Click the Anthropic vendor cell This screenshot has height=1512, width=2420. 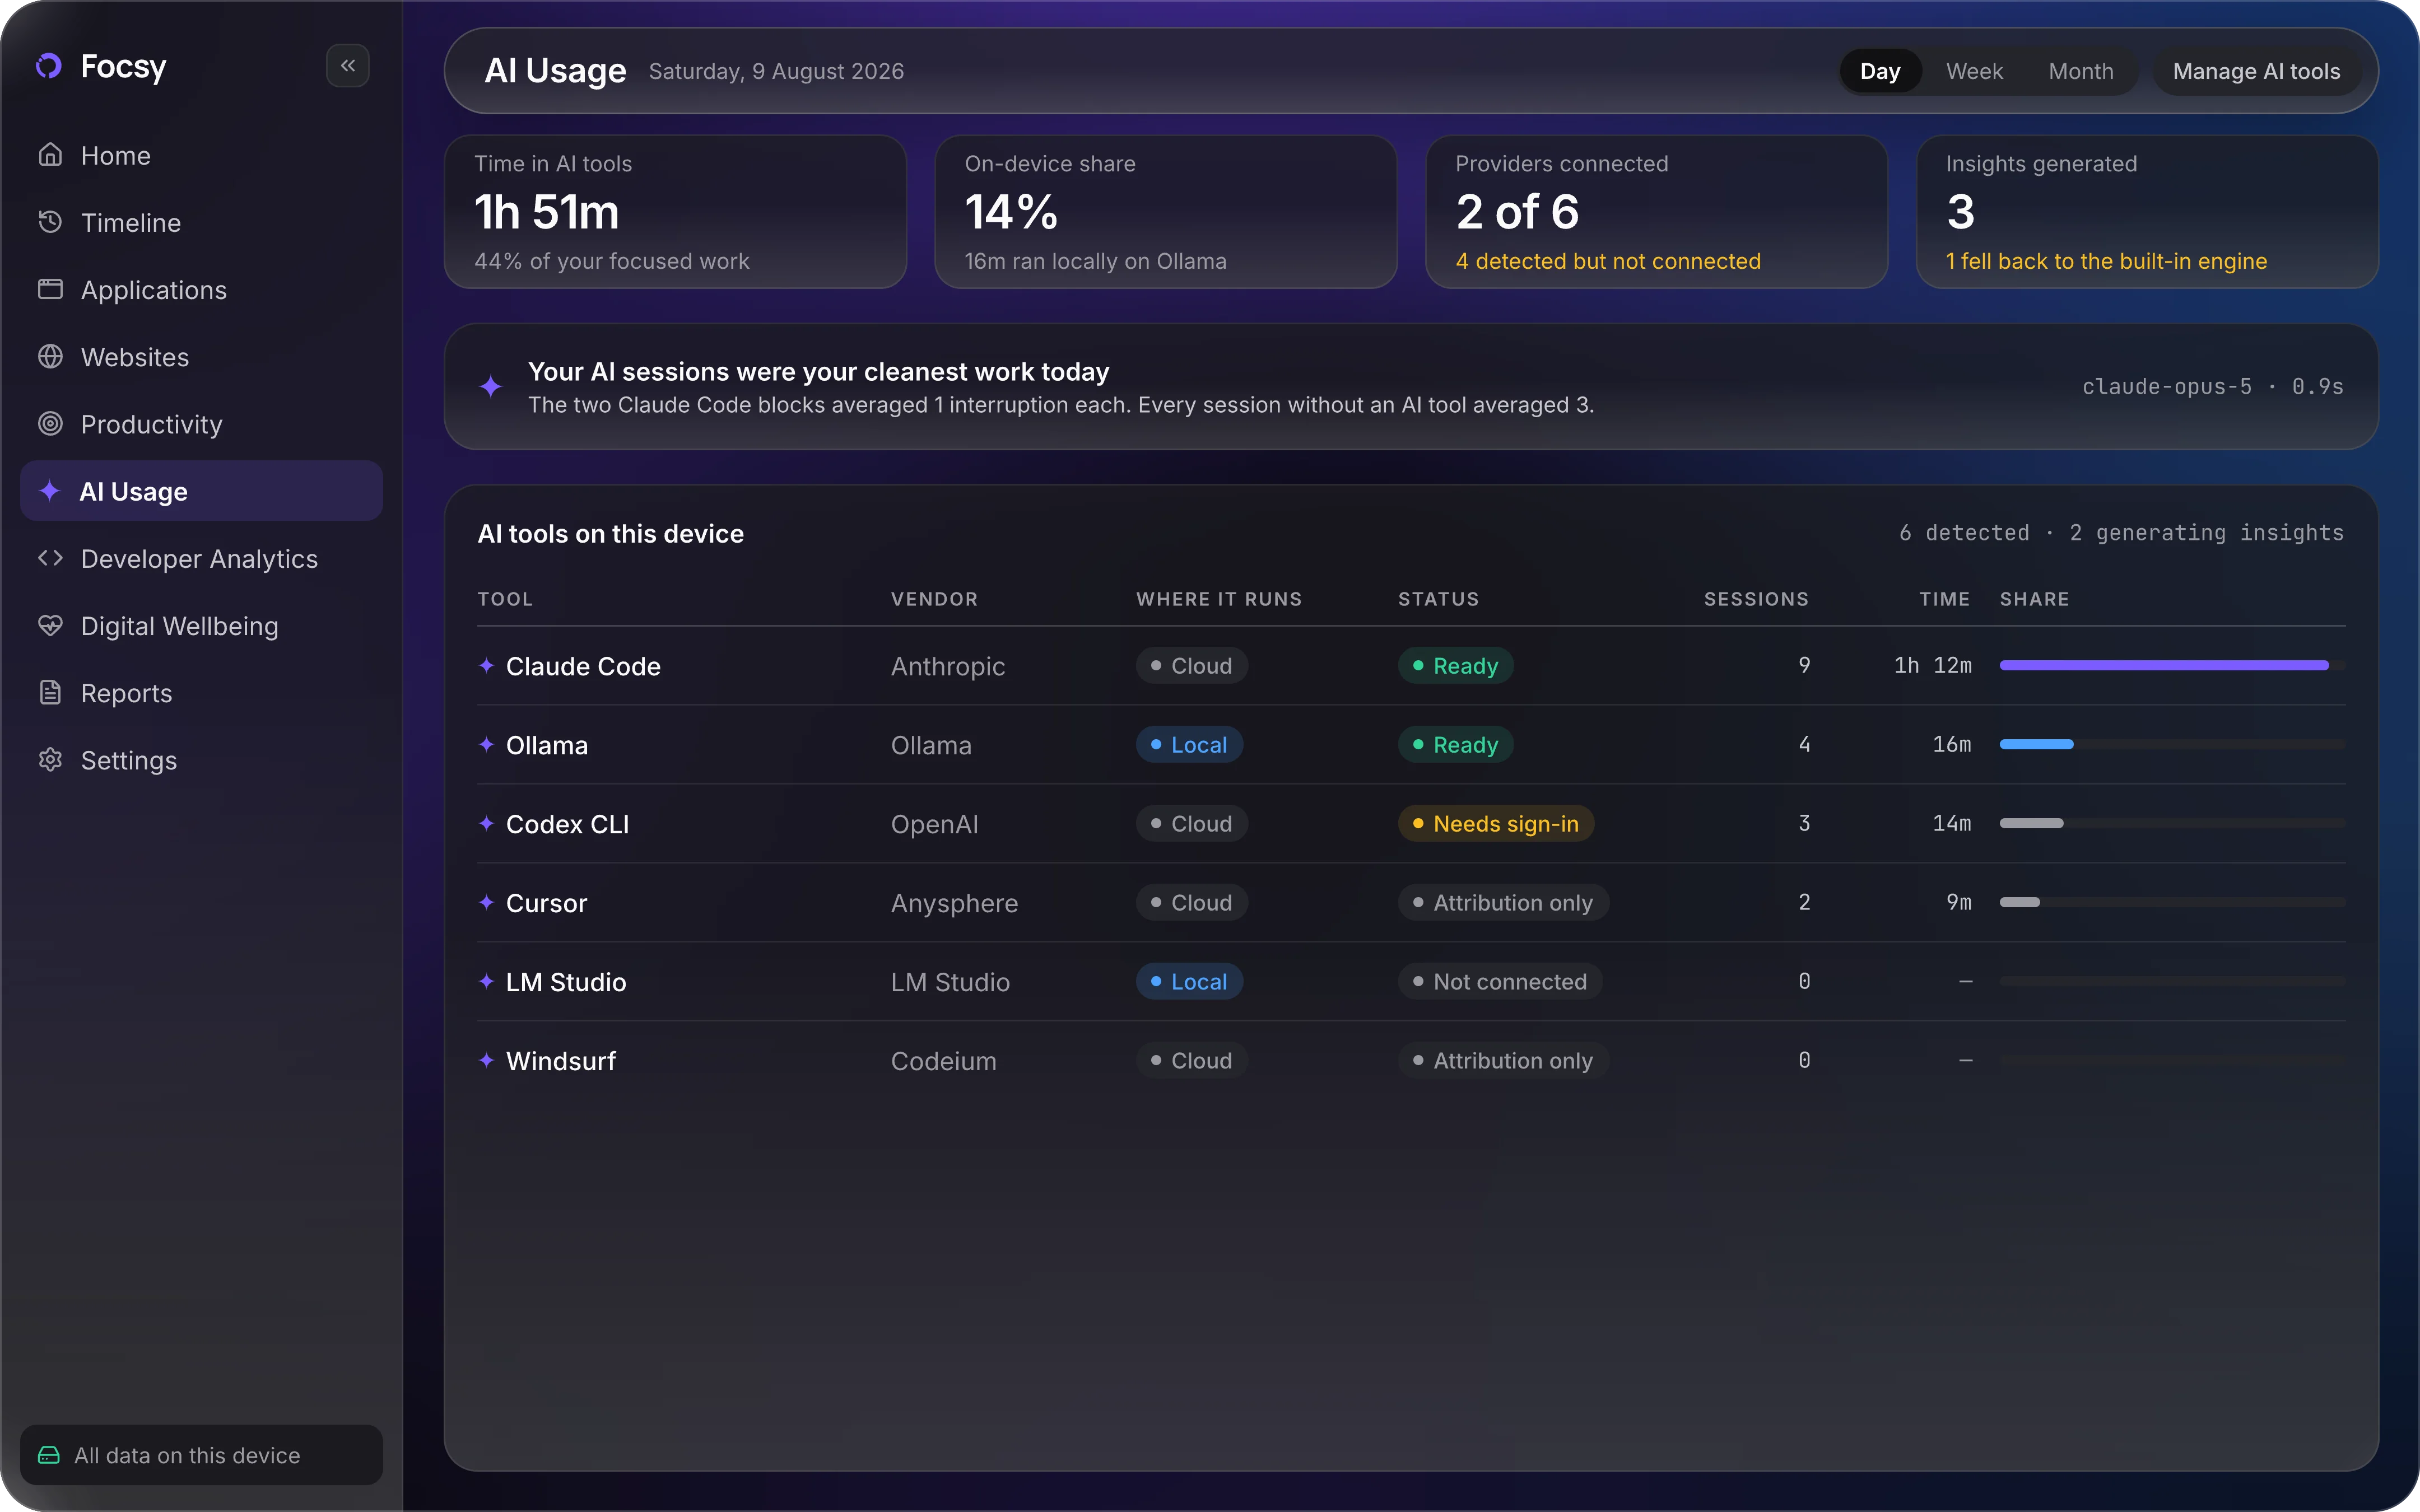tap(948, 666)
